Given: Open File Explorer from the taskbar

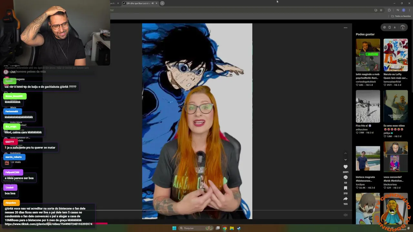Looking at the screenshot, I should click(x=232, y=228).
